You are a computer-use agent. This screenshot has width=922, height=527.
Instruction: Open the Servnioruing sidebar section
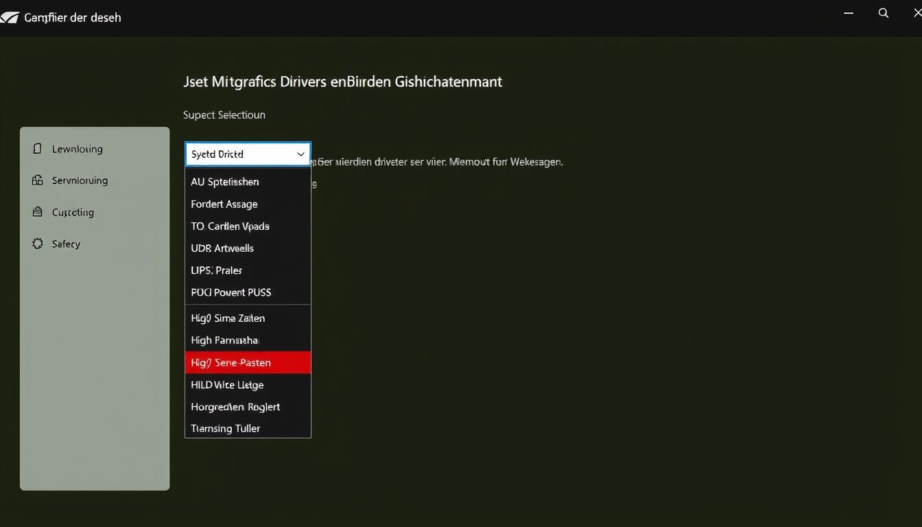(x=80, y=180)
